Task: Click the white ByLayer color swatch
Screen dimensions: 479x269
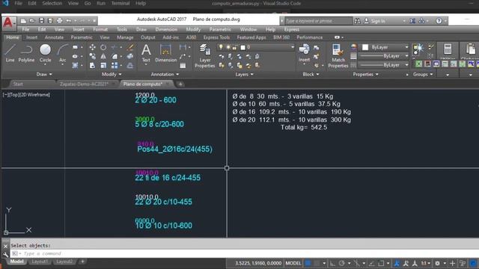Action: point(365,47)
